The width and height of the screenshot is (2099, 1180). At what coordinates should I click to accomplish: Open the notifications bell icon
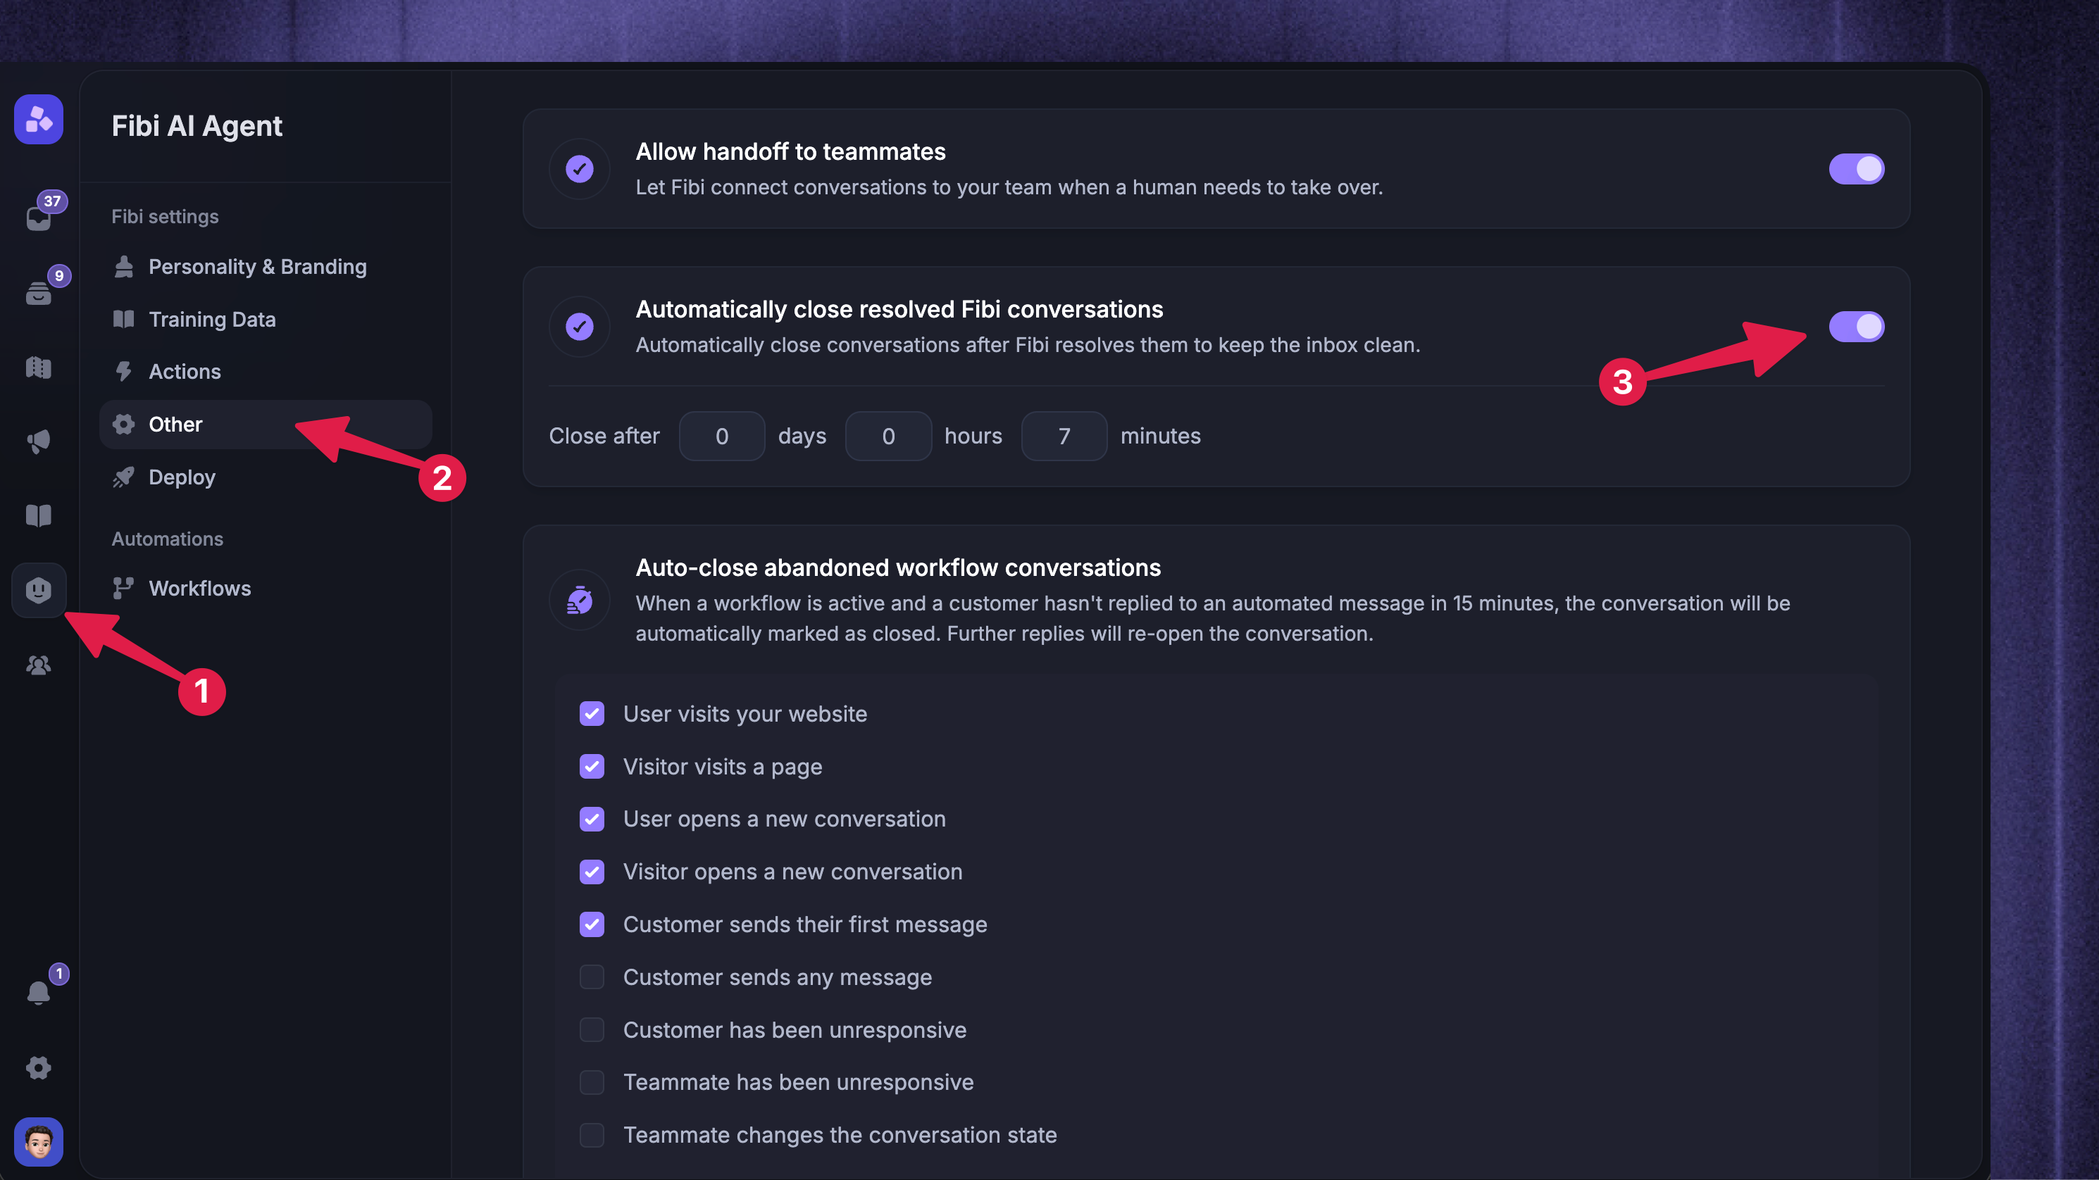click(38, 992)
